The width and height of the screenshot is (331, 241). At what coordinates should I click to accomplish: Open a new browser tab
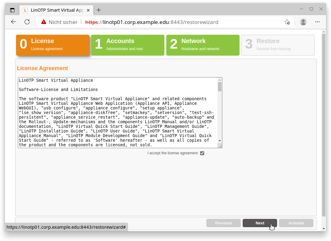click(99, 10)
